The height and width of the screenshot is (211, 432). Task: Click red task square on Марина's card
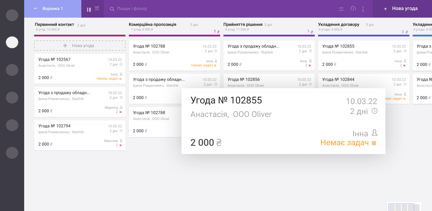[x=121, y=112]
